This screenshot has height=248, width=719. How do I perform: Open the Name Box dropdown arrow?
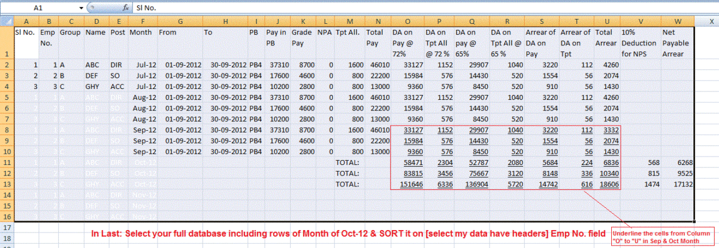(81, 8)
